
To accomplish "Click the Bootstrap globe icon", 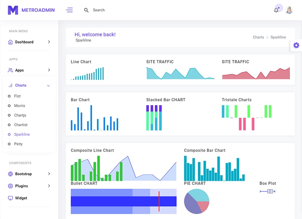I will pyautogui.click(x=11, y=174).
